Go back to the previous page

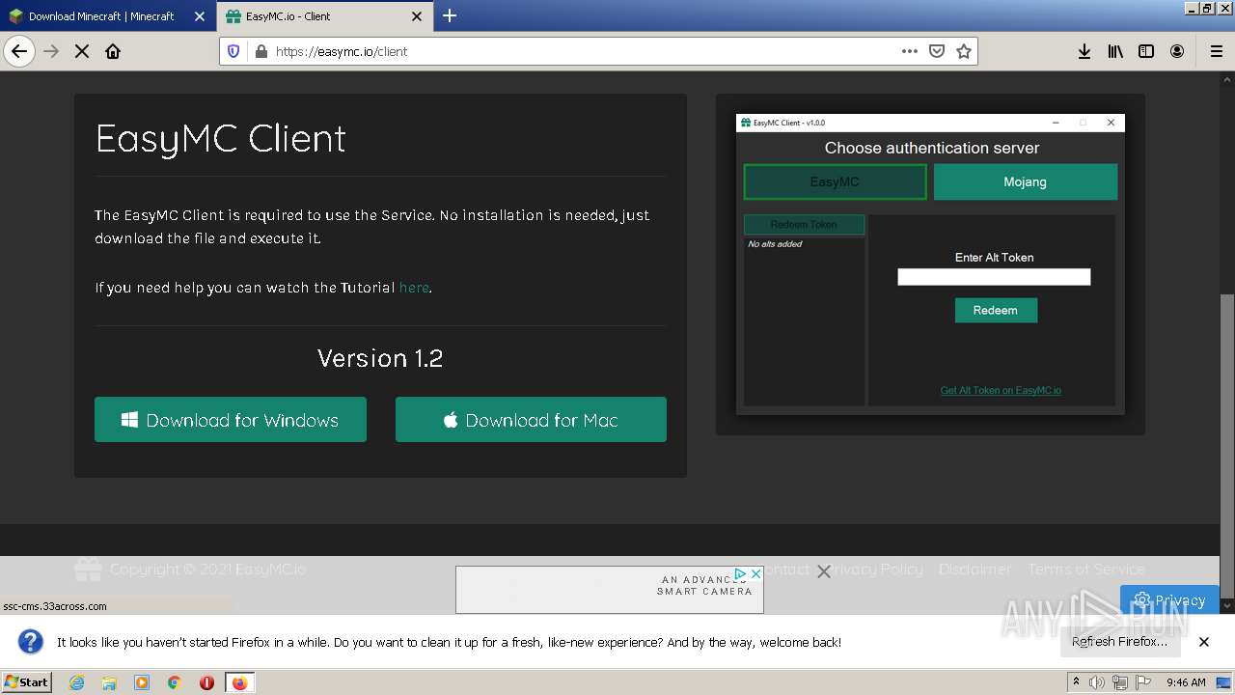pos(19,51)
